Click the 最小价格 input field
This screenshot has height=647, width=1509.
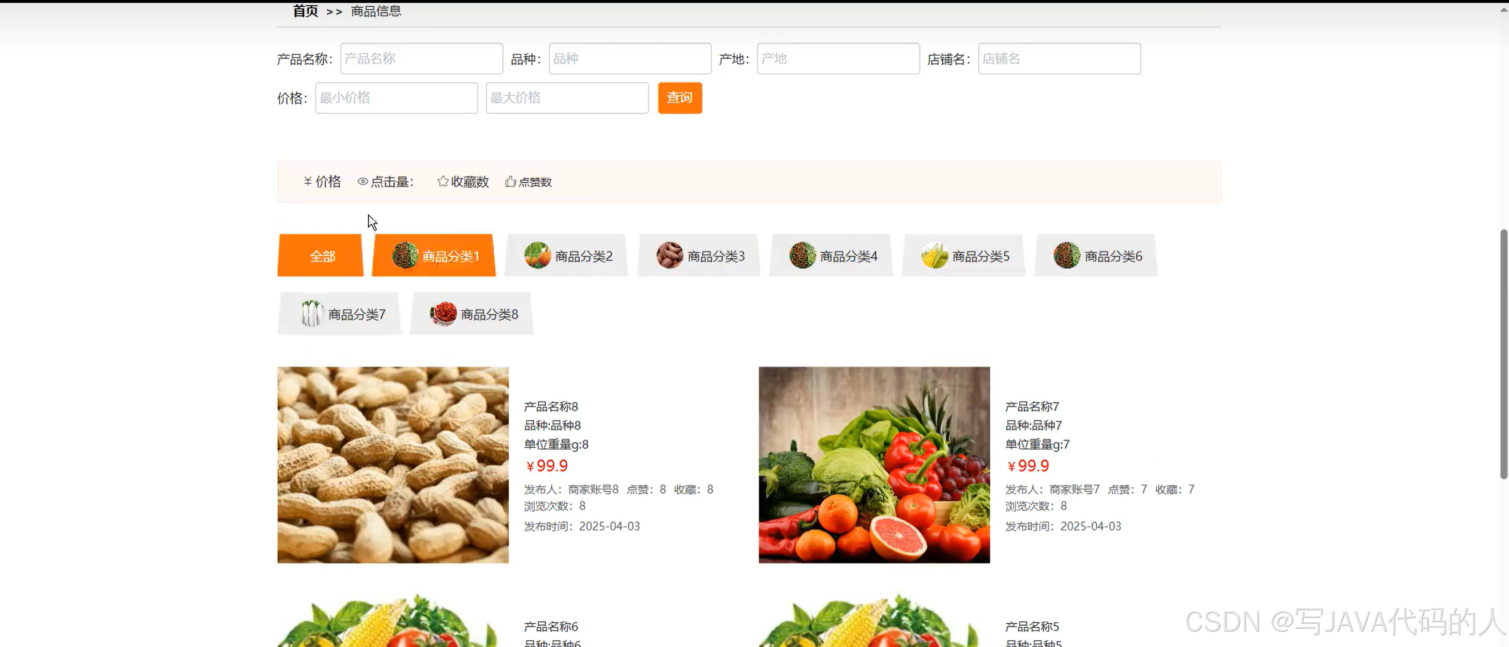[396, 98]
